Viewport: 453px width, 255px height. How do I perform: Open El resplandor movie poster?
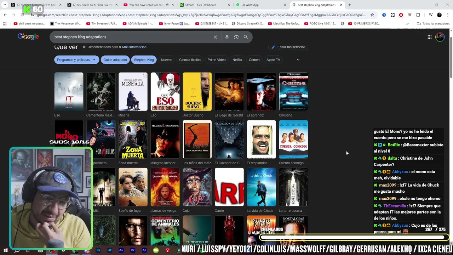click(x=261, y=140)
